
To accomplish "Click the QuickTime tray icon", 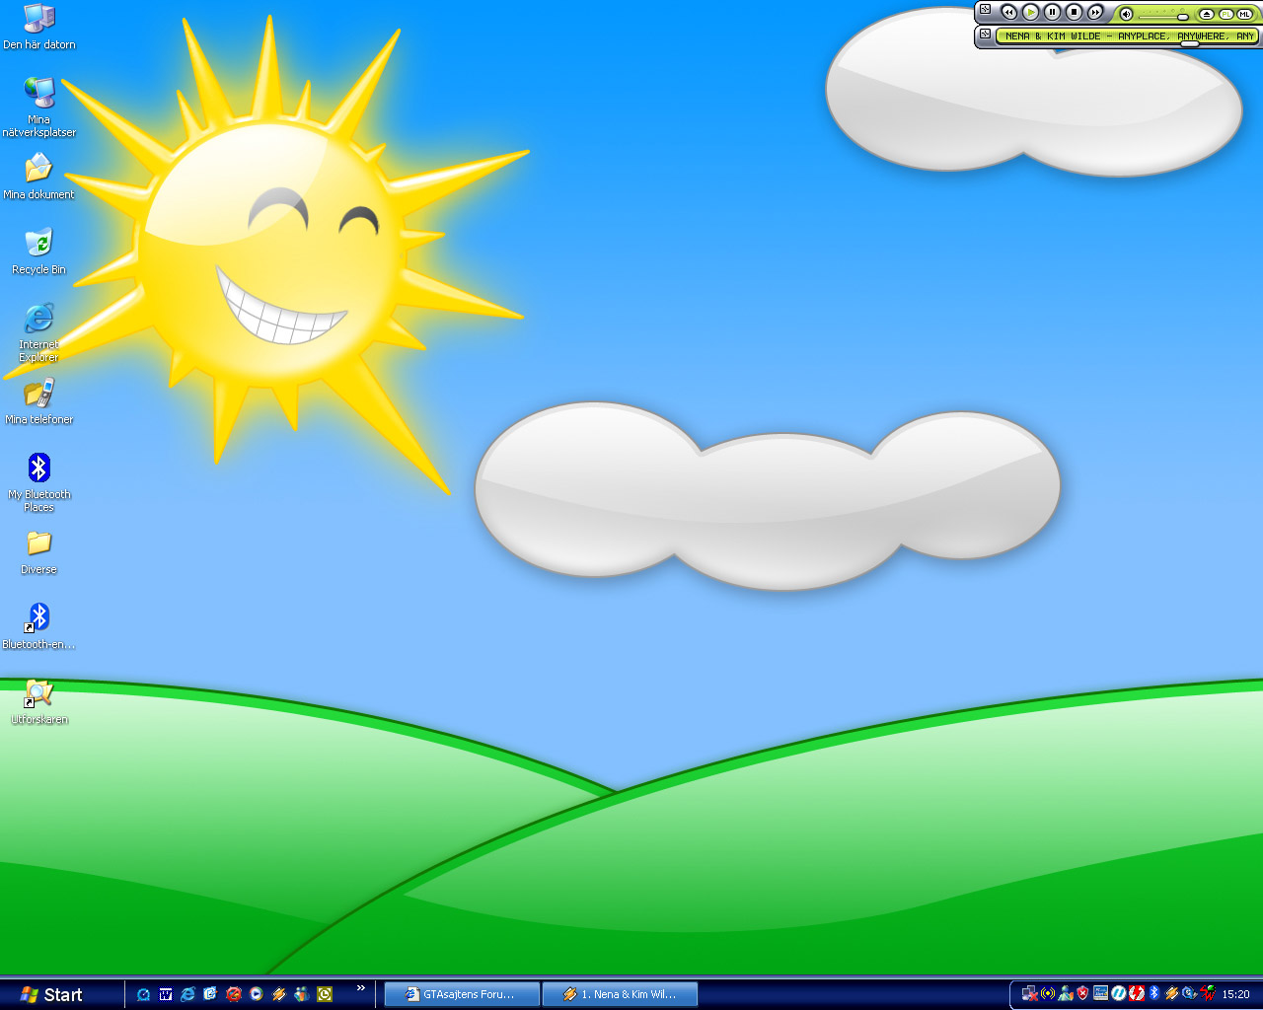I will [1190, 993].
